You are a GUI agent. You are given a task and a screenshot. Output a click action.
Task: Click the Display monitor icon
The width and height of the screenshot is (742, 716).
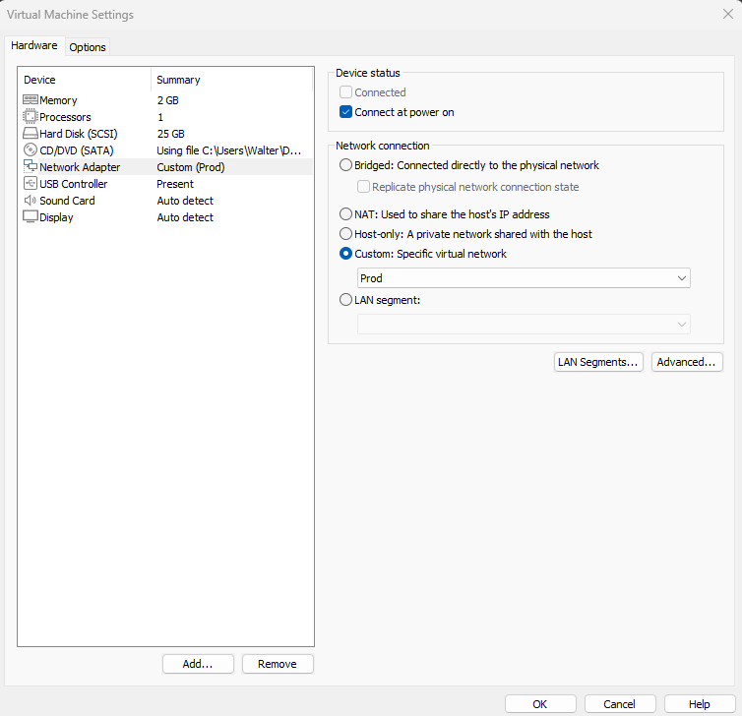(31, 217)
